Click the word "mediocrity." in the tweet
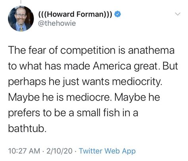Image resolution: width=188 pixels, height=161 pixels. 137,82
